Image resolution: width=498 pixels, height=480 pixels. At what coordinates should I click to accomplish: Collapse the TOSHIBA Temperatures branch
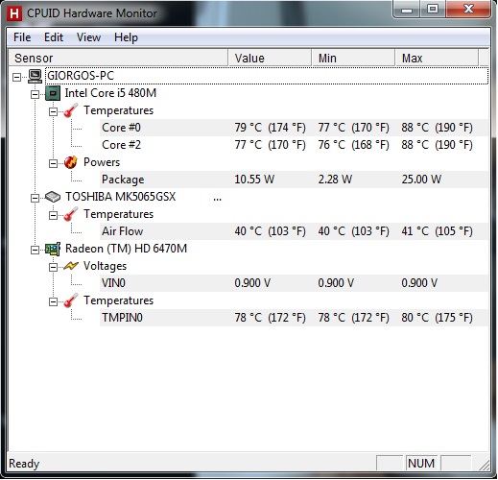[53, 215]
